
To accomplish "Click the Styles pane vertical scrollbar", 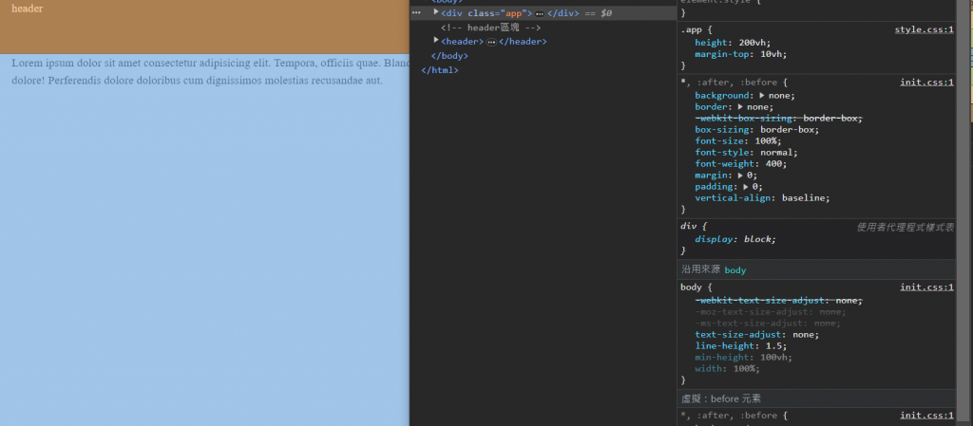I will pos(963,213).
